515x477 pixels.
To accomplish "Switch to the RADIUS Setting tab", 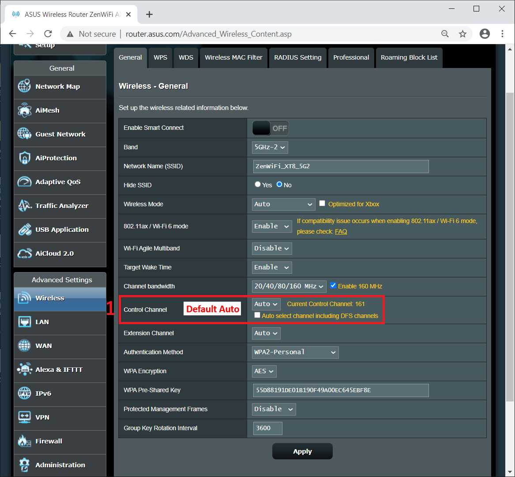I will 298,57.
